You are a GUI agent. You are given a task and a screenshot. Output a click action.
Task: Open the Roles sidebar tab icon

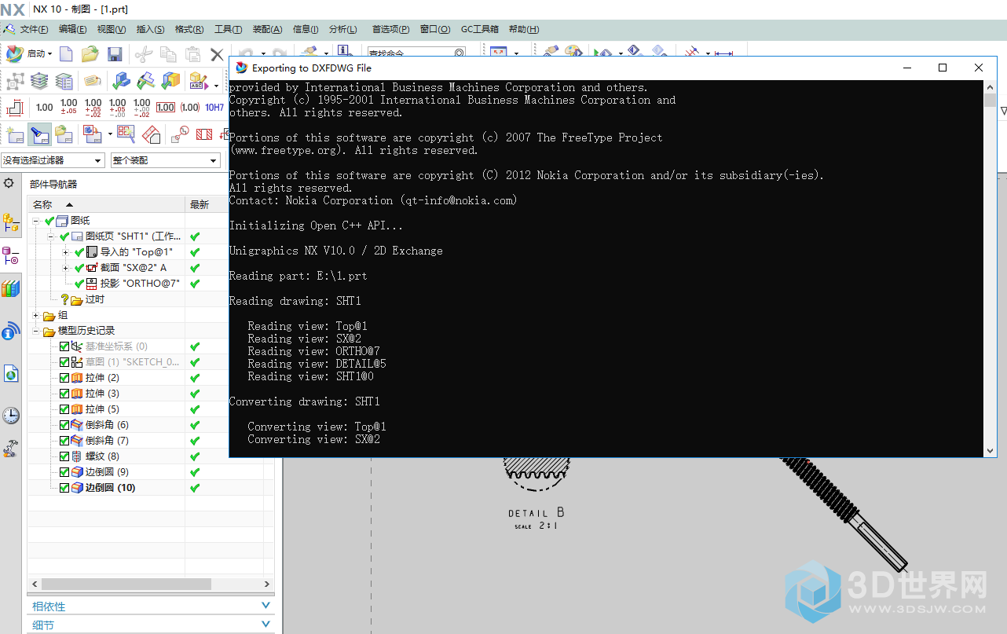[x=11, y=448]
